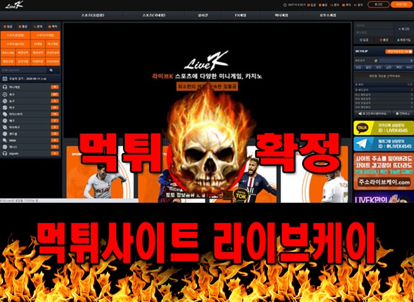
Task: Select 미니게임 in the sports list
Action: point(30,87)
